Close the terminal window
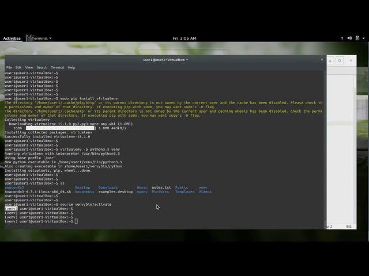369x276 pixels. pyautogui.click(x=322, y=60)
